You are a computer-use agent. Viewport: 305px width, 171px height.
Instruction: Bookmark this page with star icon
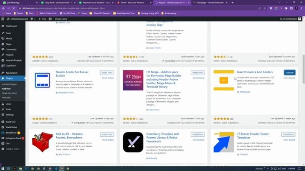coord(264,9)
